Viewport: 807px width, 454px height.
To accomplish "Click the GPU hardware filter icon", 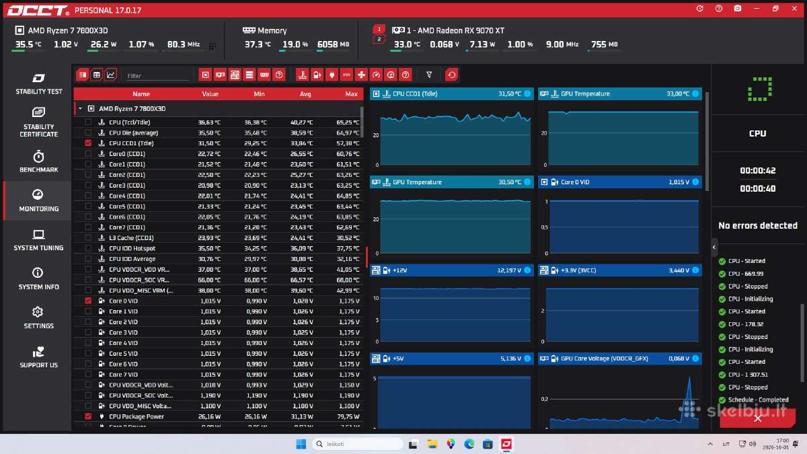I will (x=221, y=75).
